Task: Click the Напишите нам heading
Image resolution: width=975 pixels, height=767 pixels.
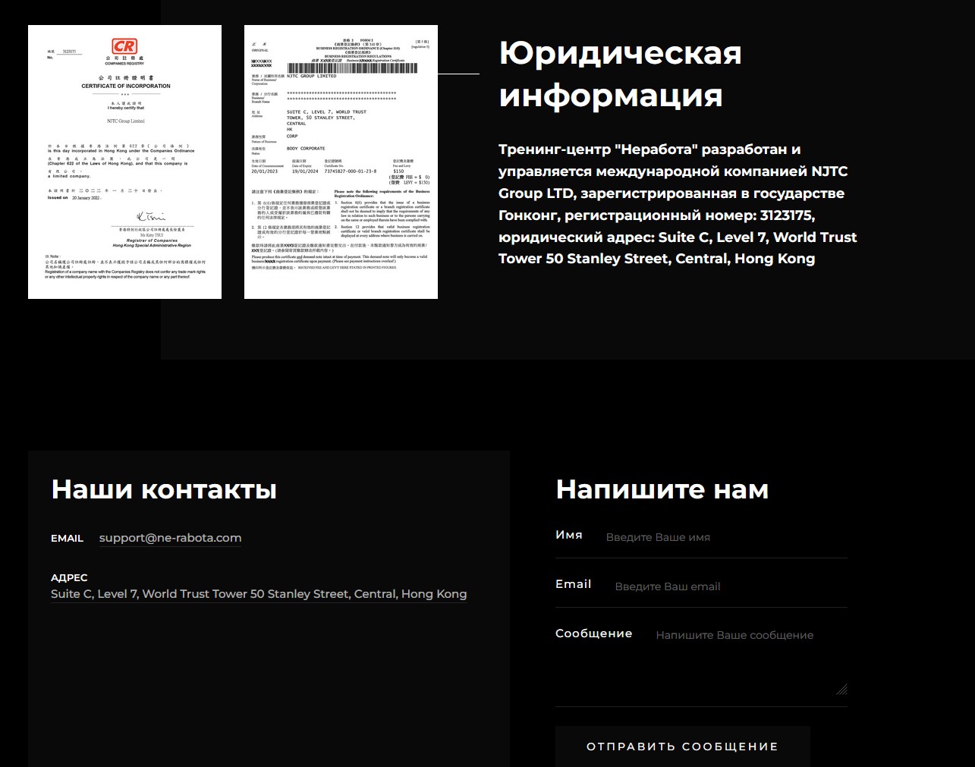Action: pos(662,489)
